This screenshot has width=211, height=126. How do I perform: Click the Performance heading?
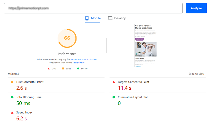point(67,54)
